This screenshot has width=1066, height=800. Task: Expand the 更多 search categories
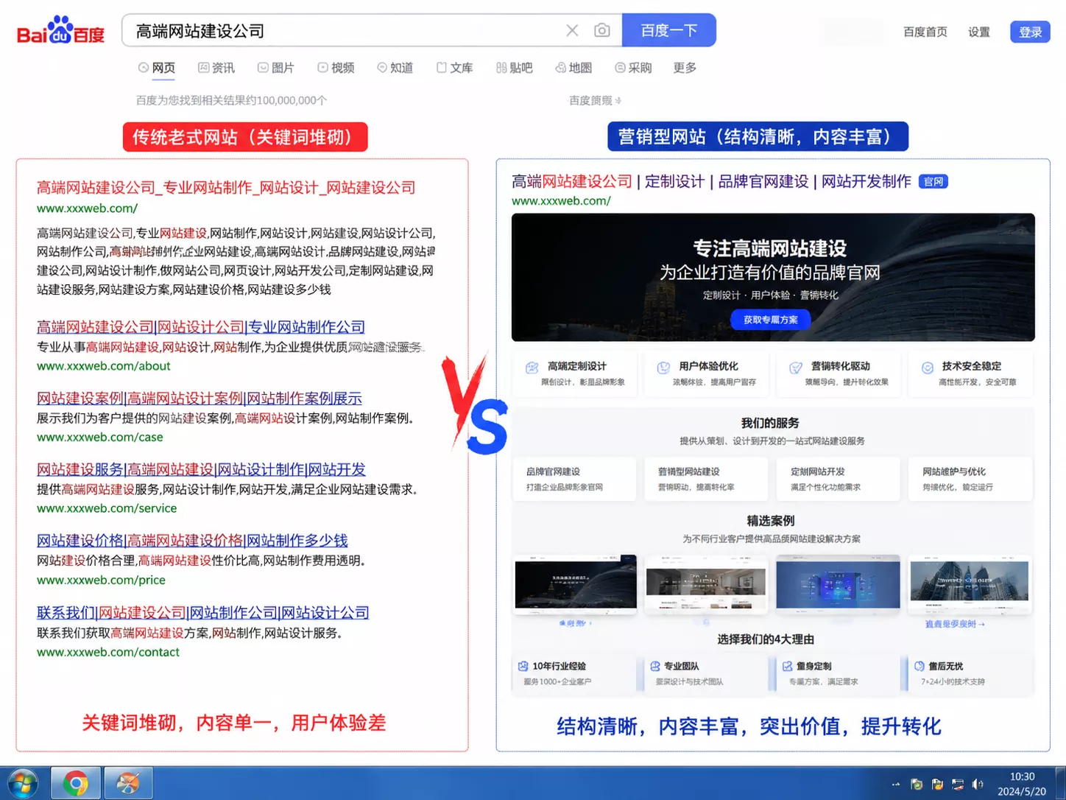(x=685, y=68)
